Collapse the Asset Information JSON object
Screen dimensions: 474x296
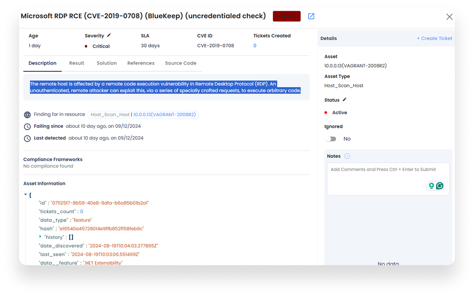[25, 194]
